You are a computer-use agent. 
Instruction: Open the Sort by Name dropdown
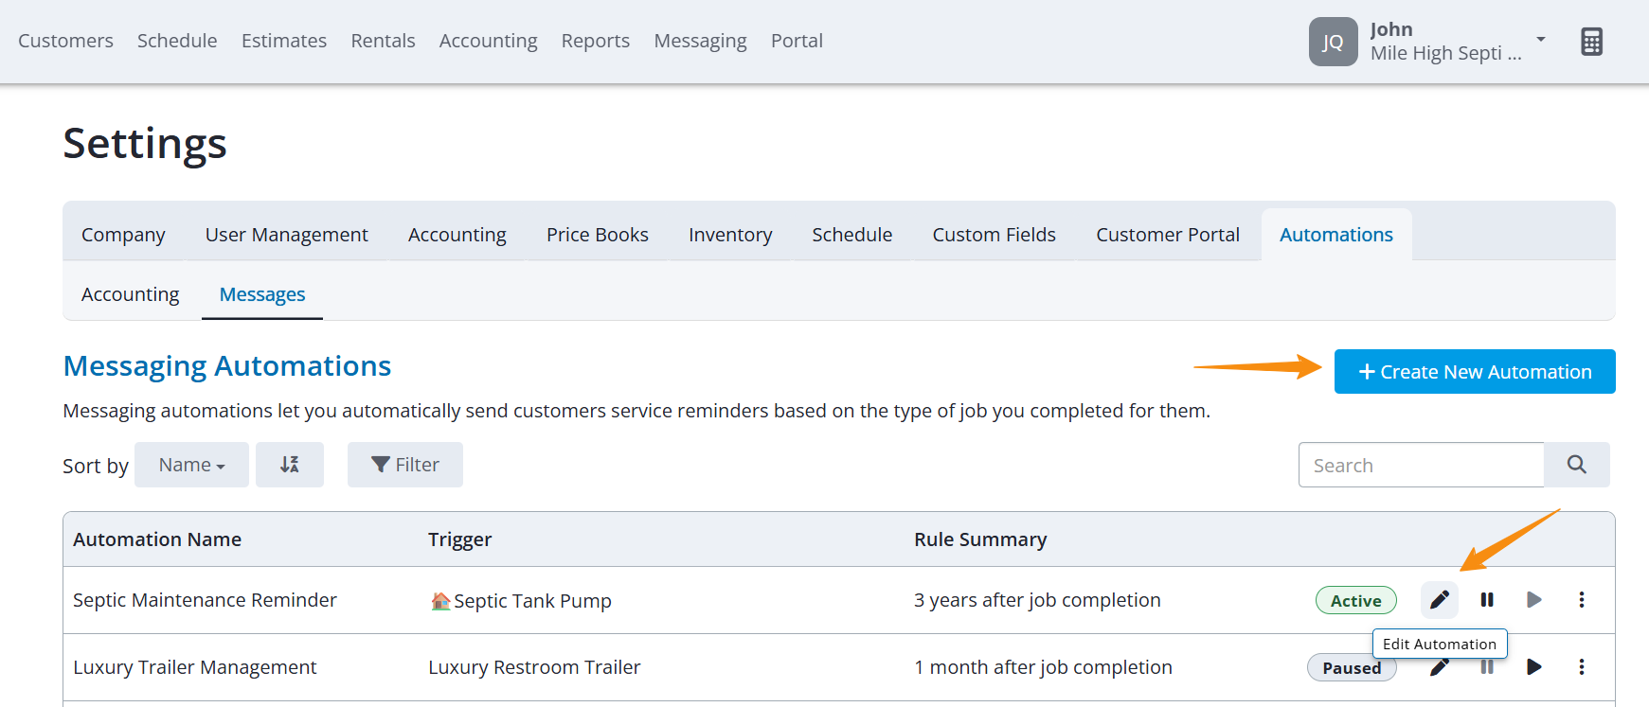pos(191,465)
